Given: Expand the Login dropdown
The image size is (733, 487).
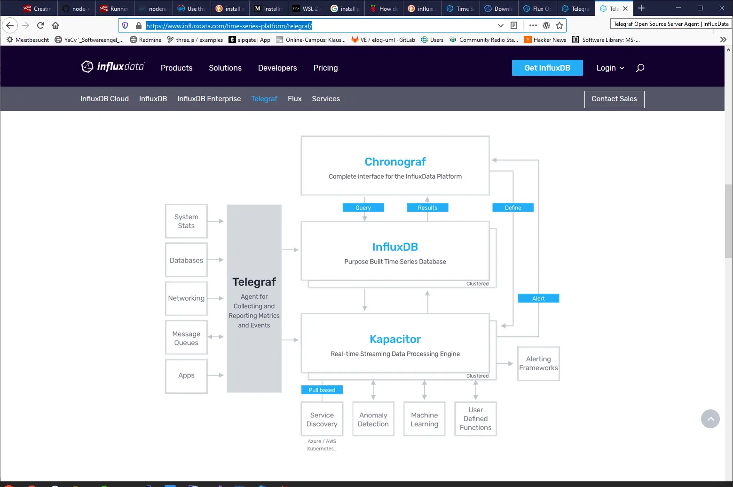Looking at the screenshot, I should pos(609,68).
